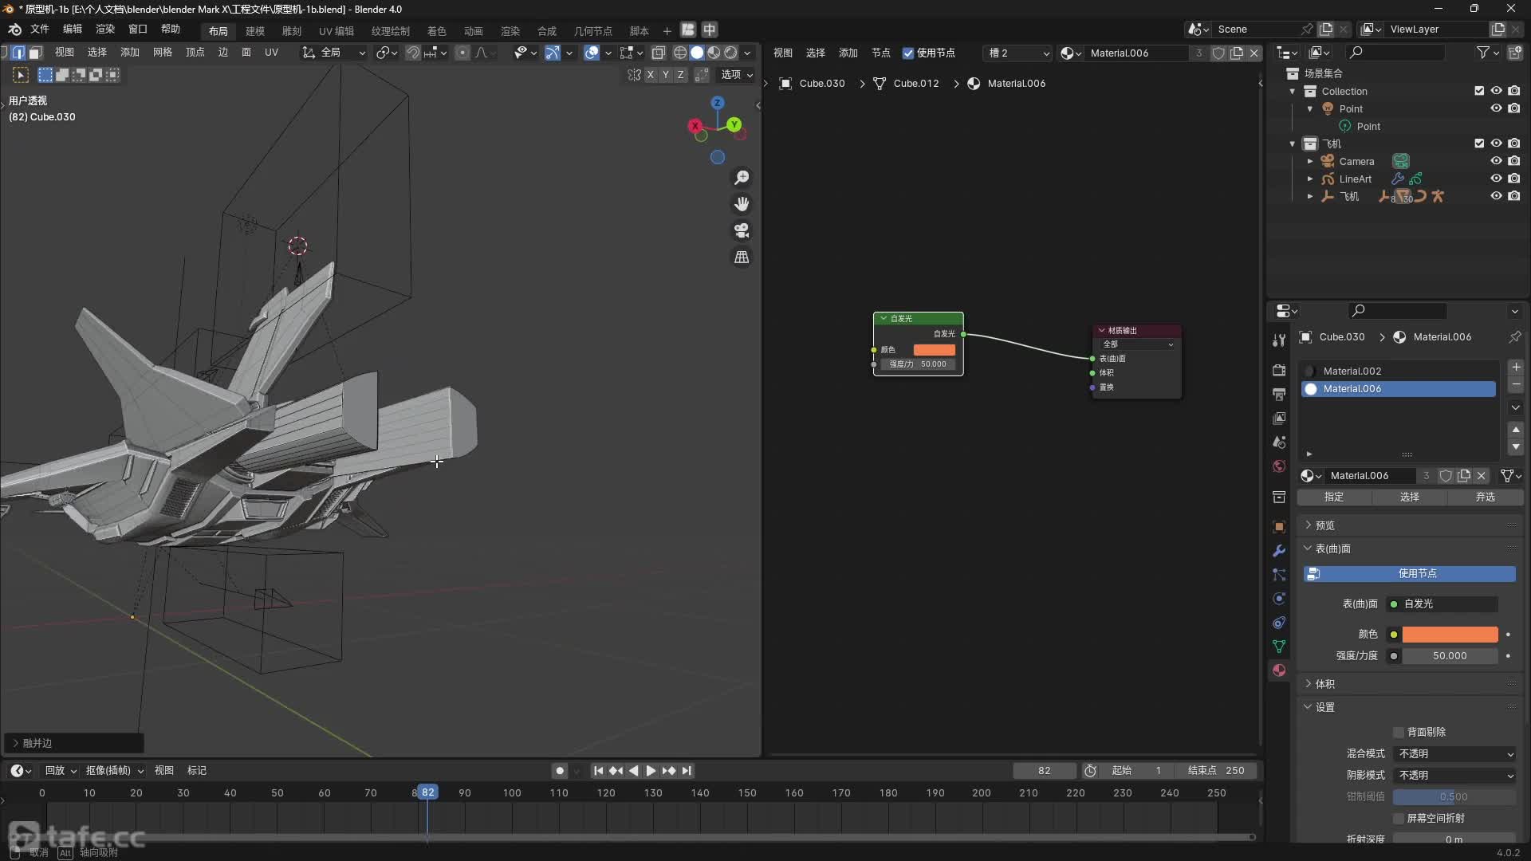The image size is (1531, 861).
Task: Open the Output properties tab
Action: (x=1279, y=394)
